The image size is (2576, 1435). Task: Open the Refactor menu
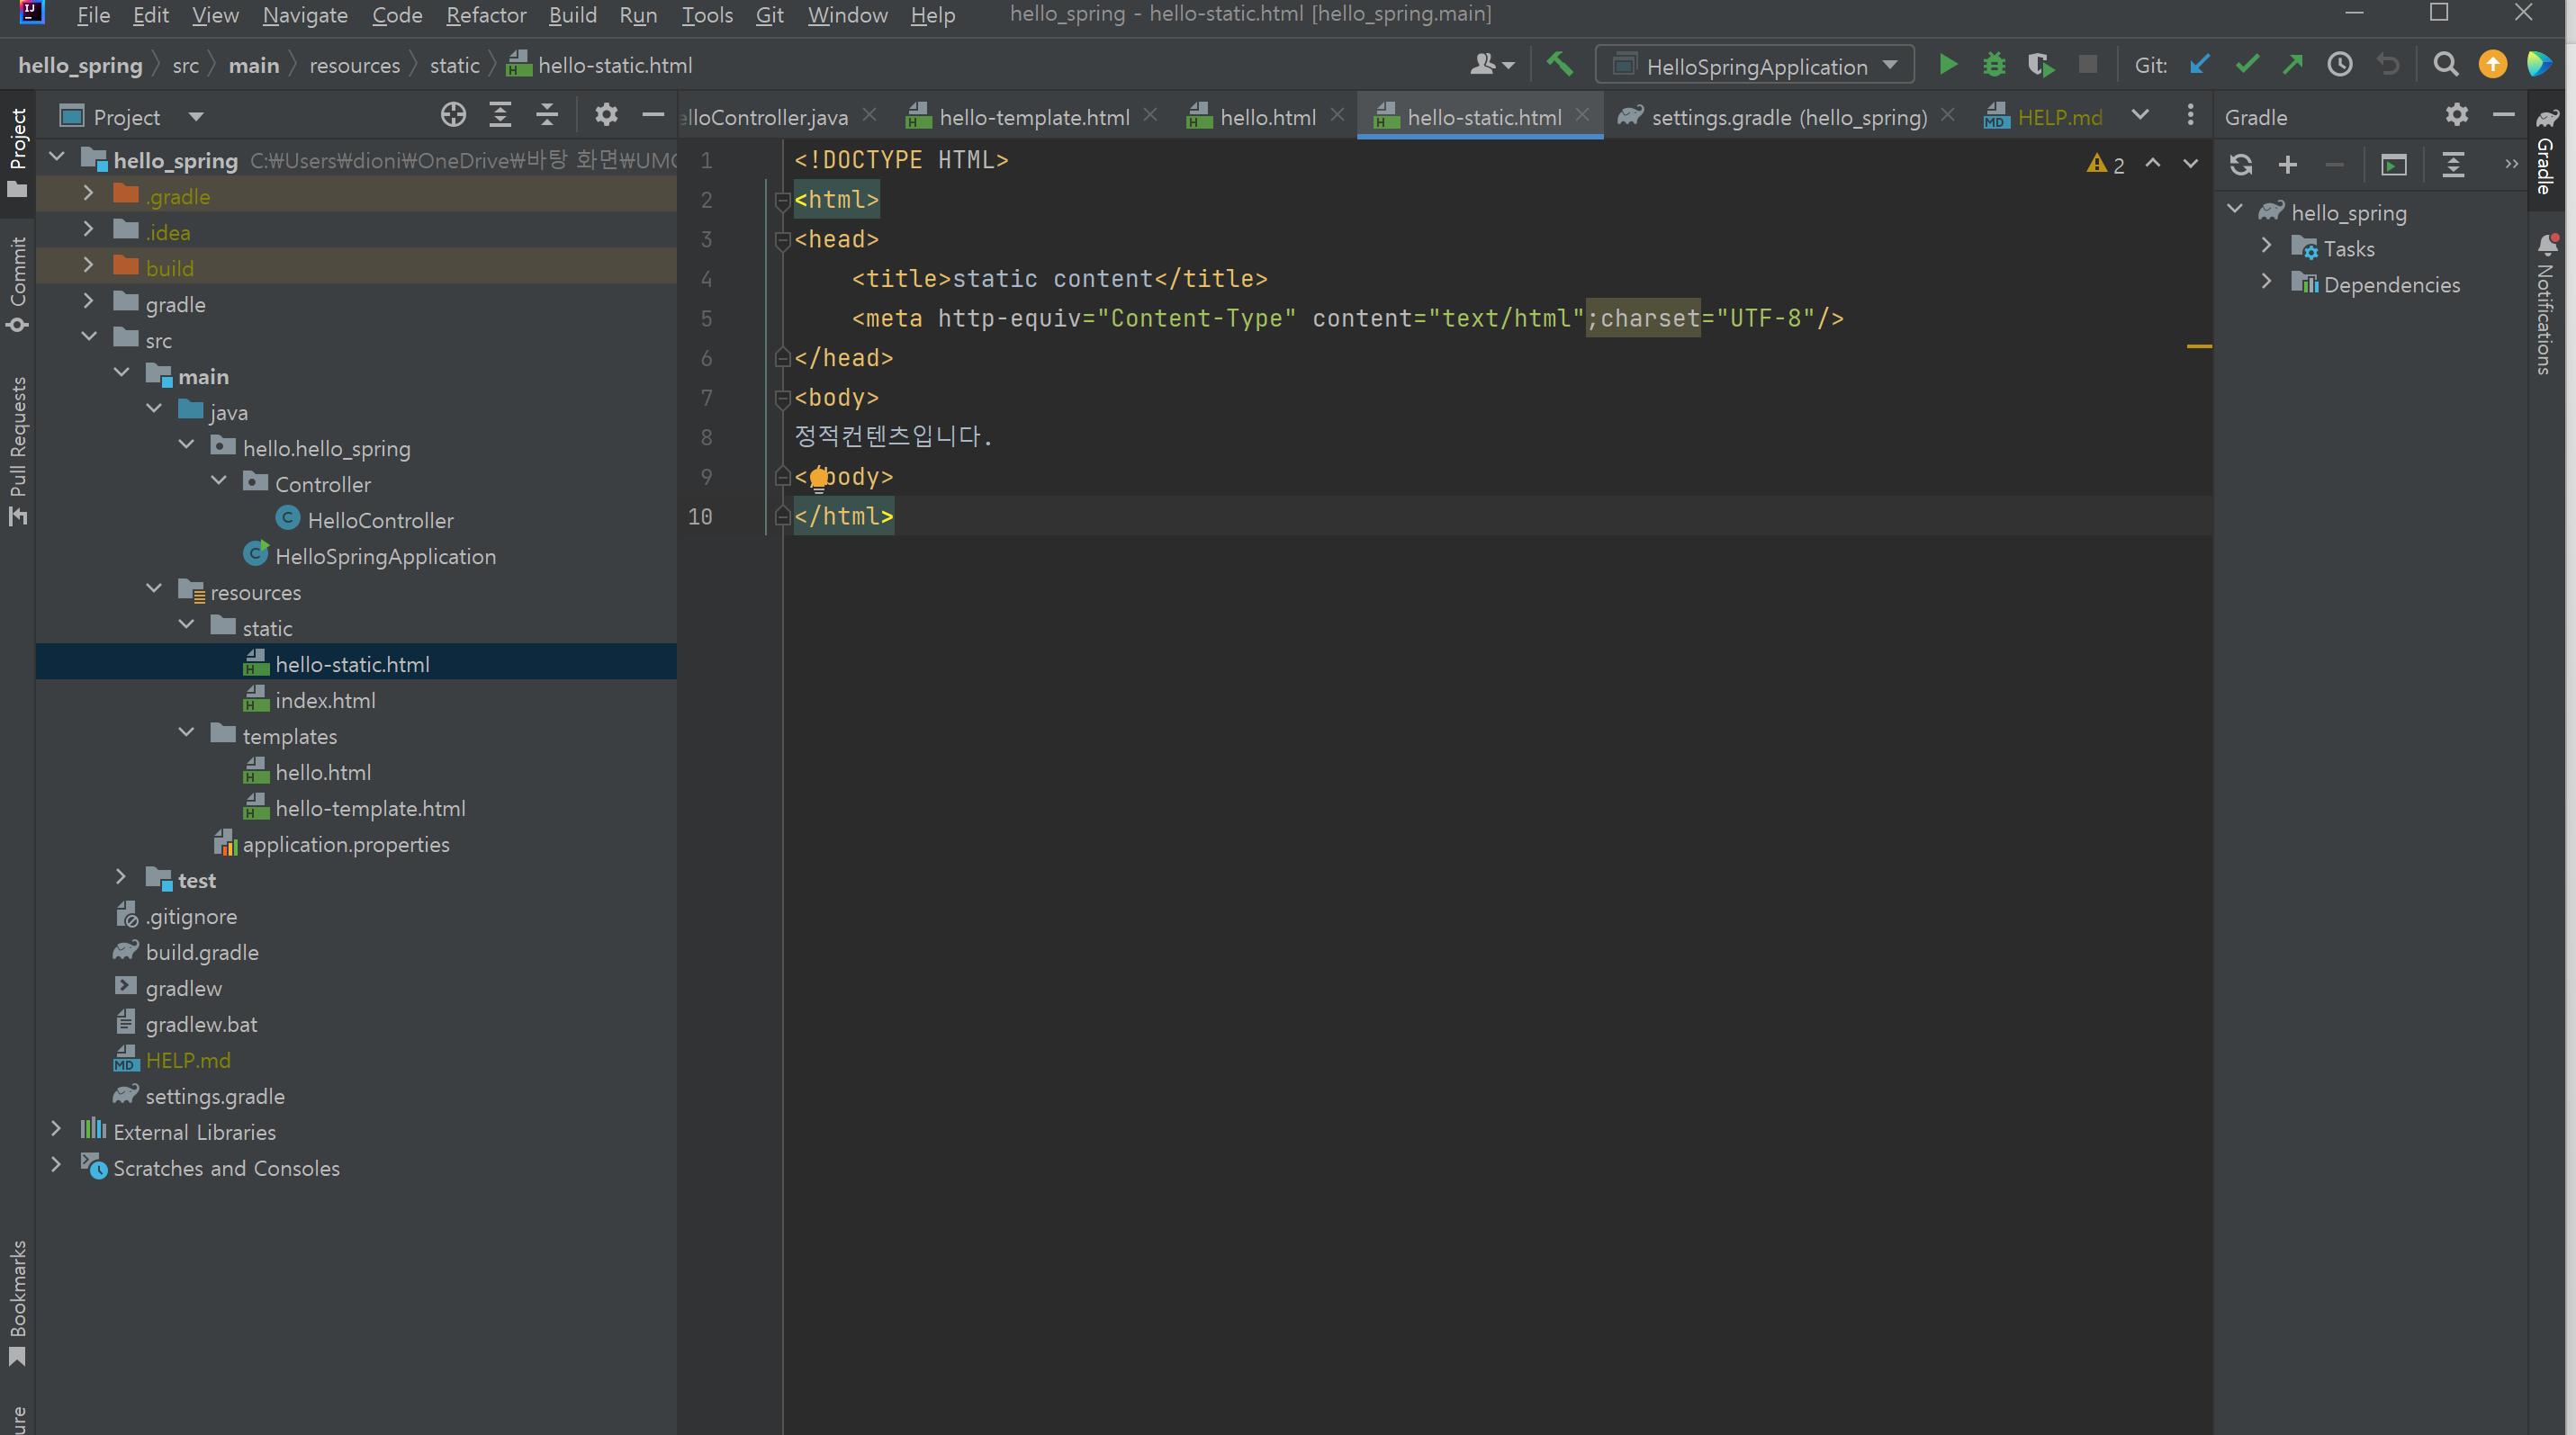point(485,15)
